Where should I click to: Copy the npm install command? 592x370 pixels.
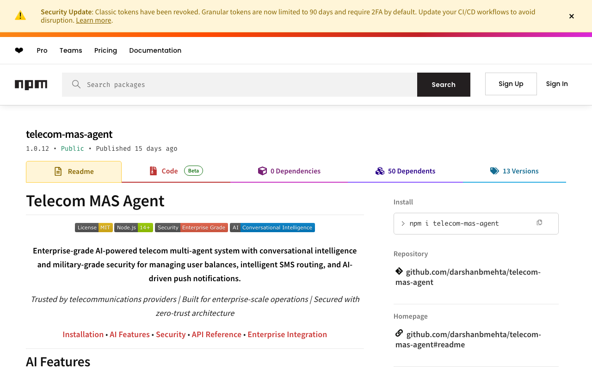point(539,223)
